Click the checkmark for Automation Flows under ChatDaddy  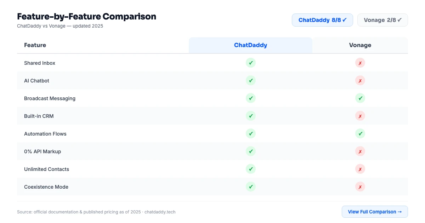click(x=251, y=133)
